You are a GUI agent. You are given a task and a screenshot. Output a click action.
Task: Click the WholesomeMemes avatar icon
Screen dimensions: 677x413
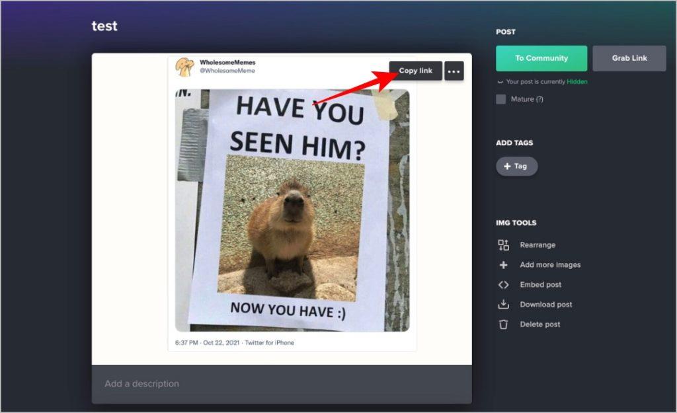[x=184, y=67]
